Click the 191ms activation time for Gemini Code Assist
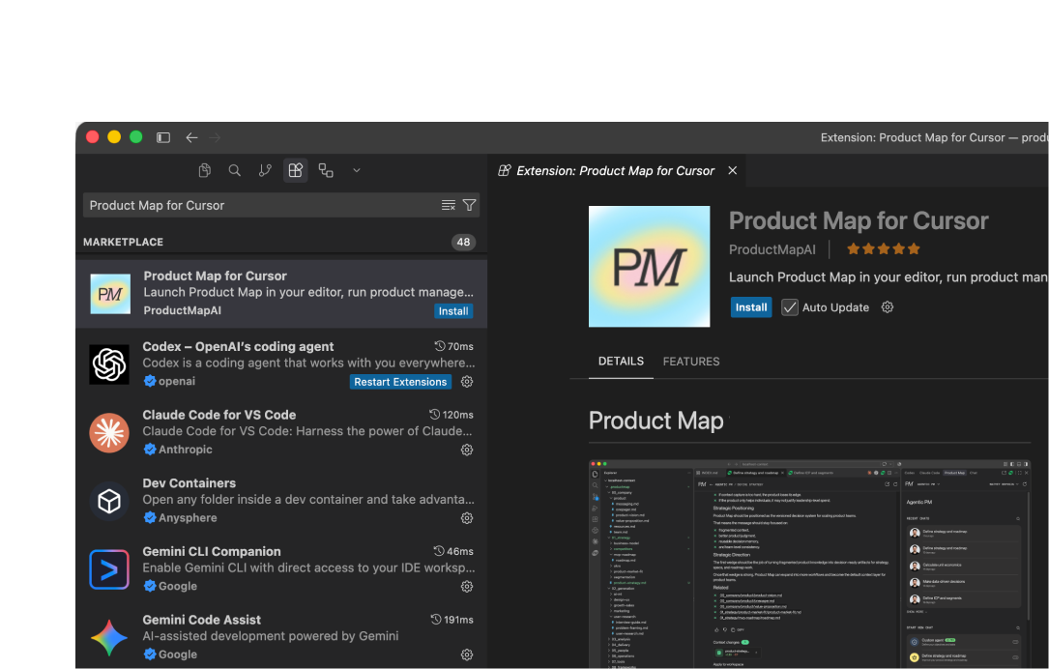 tap(452, 620)
